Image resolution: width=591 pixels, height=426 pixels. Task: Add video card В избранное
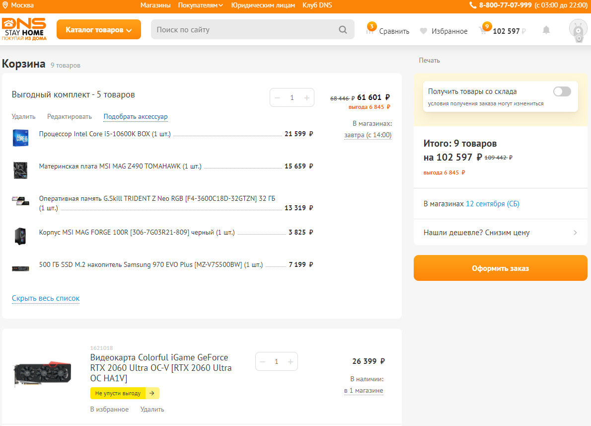coord(109,410)
